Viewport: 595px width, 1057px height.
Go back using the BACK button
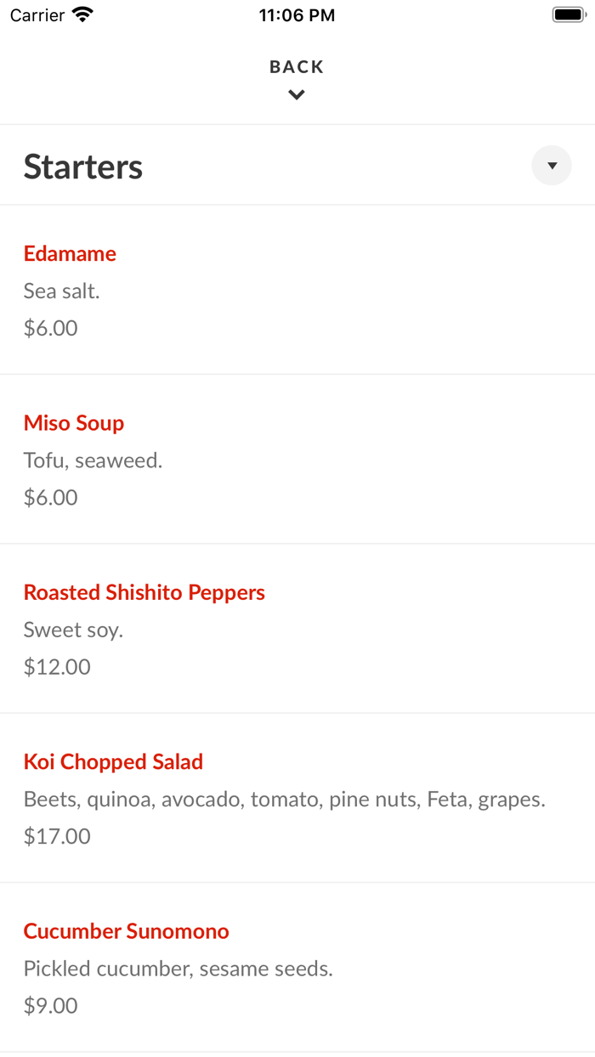point(296,66)
